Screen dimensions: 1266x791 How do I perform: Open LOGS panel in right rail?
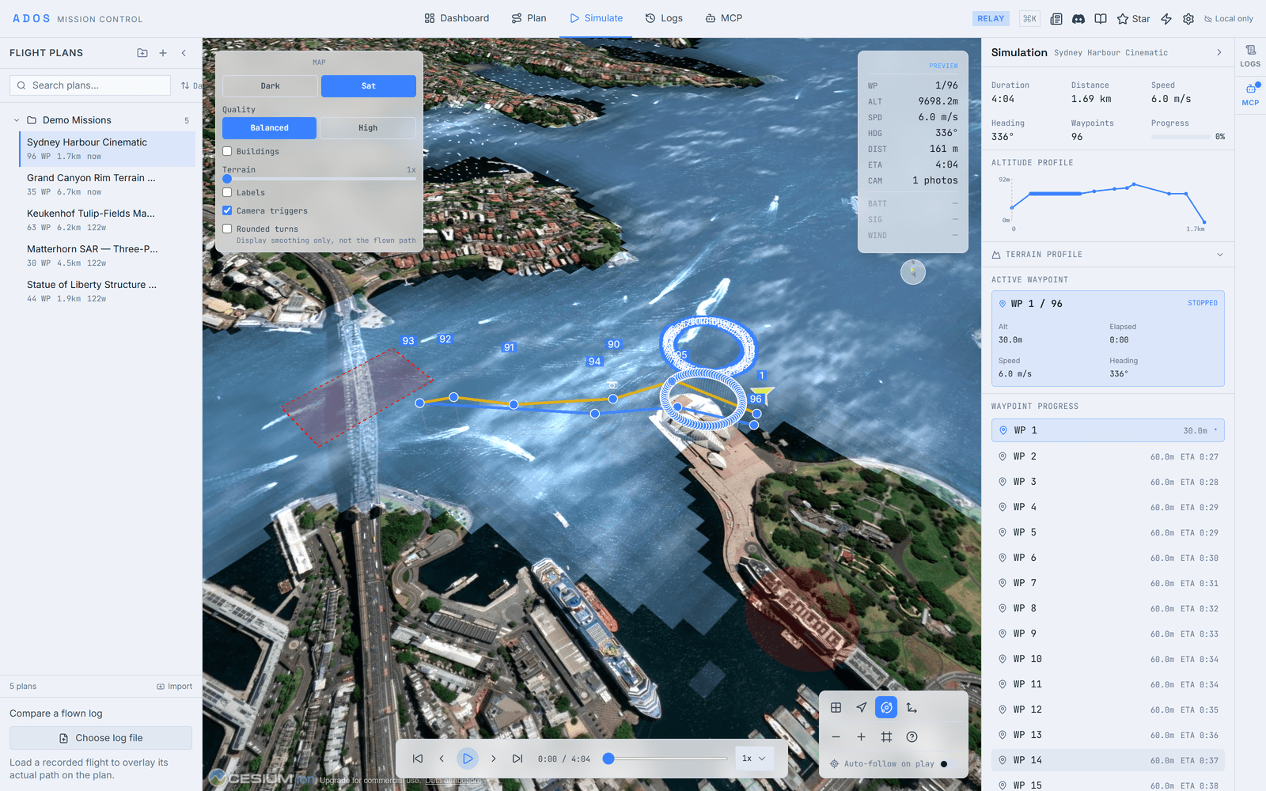point(1250,56)
